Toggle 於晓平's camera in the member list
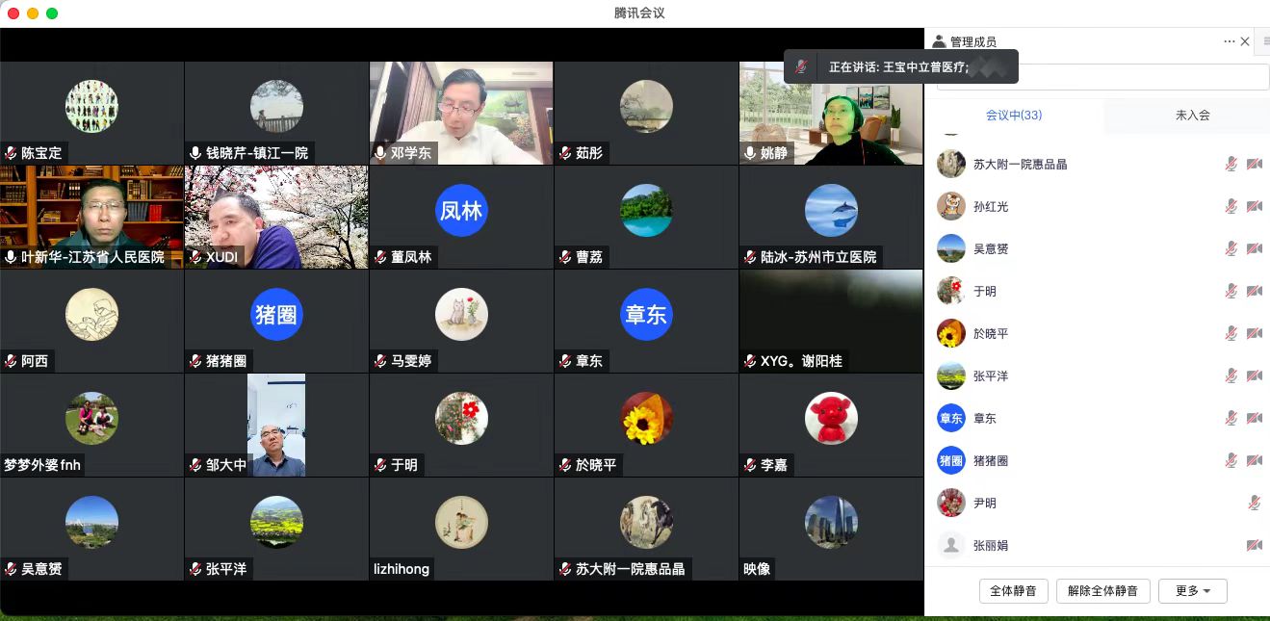The width and height of the screenshot is (1270, 621). click(x=1254, y=333)
